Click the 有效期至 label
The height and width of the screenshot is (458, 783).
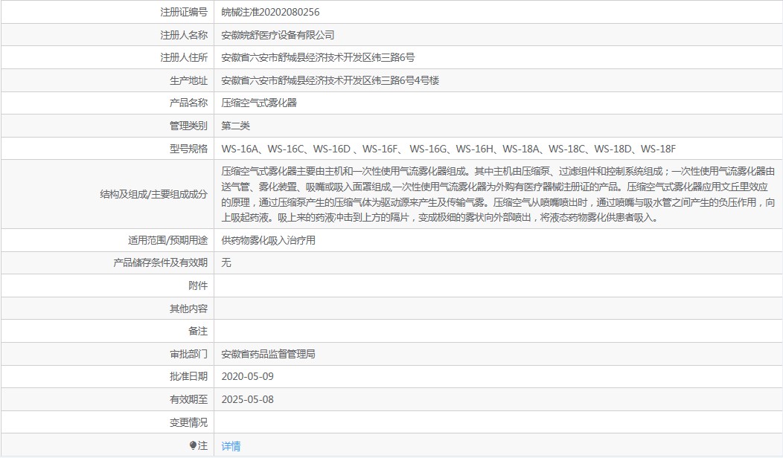(188, 399)
